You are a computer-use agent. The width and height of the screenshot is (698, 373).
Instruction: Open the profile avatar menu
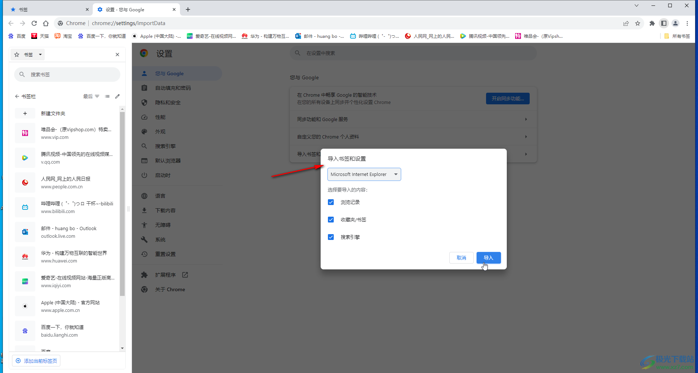point(675,23)
